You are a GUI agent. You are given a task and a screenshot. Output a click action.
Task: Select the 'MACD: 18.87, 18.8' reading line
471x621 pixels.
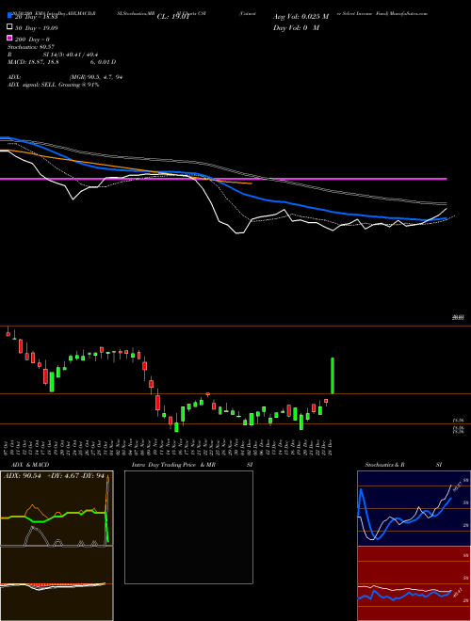(x=34, y=62)
